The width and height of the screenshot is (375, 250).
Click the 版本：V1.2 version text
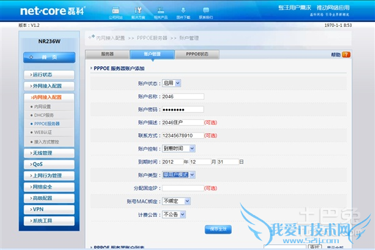(29, 25)
